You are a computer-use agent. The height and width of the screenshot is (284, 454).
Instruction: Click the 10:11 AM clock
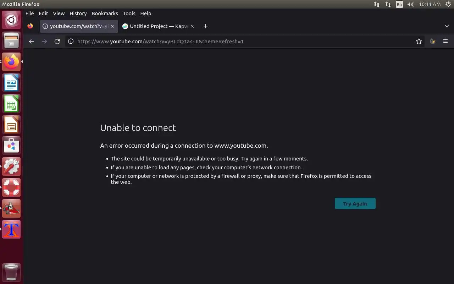pyautogui.click(x=430, y=4)
